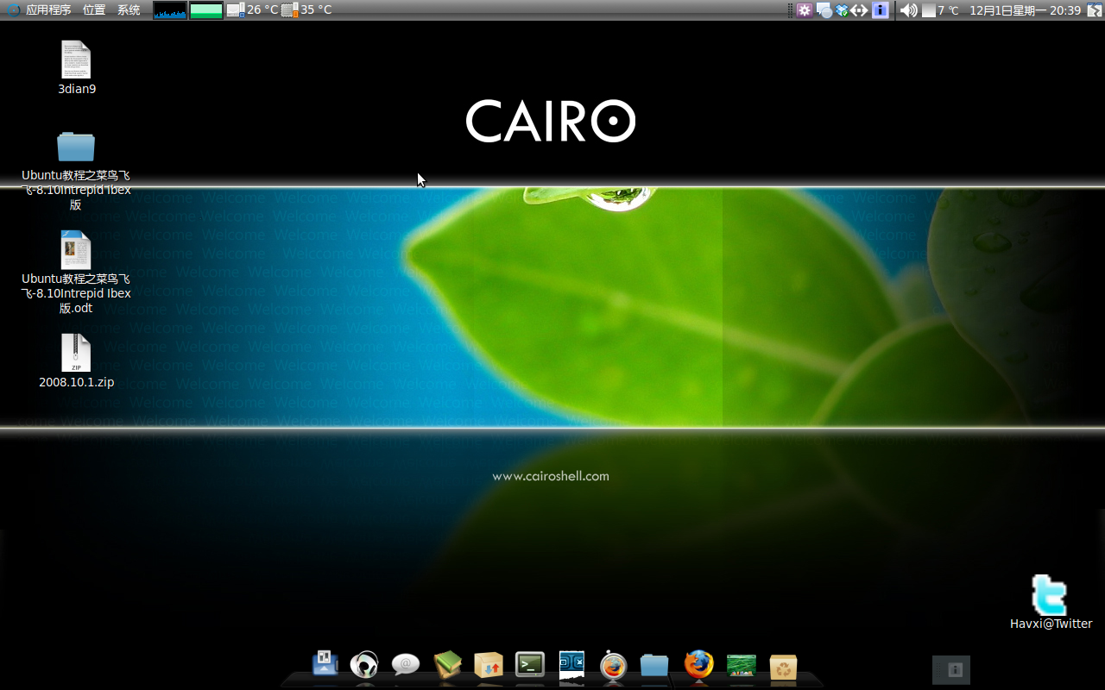Click the gray info box near bottom right
Viewport: 1105px width, 690px height.
click(x=951, y=670)
